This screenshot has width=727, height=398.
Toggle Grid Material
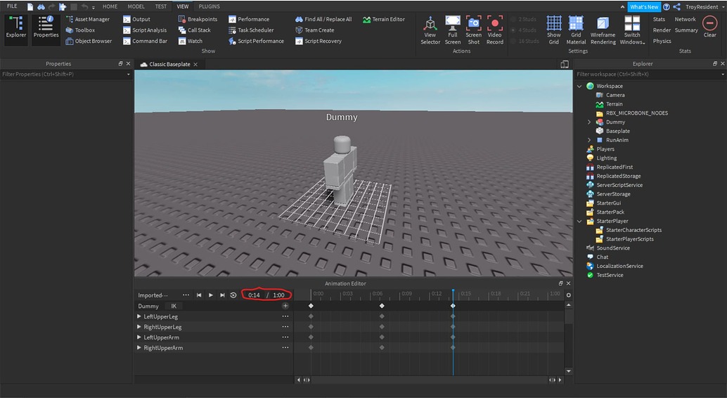[576, 30]
